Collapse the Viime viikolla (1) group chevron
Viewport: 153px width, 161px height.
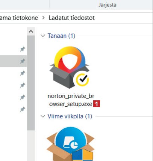pyautogui.click(x=43, y=116)
